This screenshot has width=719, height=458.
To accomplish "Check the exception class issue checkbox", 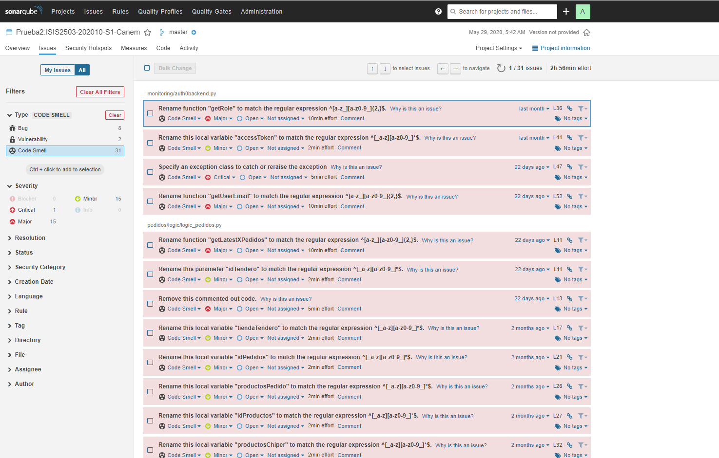I will point(150,172).
